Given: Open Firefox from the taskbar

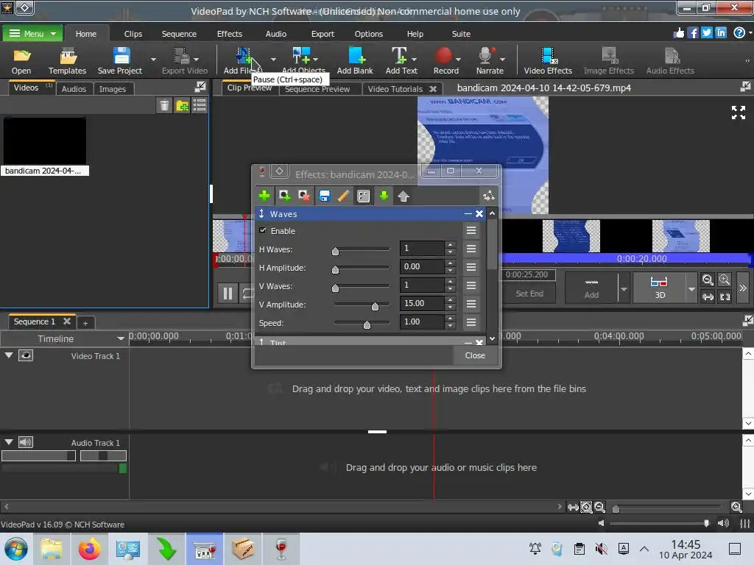Looking at the screenshot, I should [89, 549].
